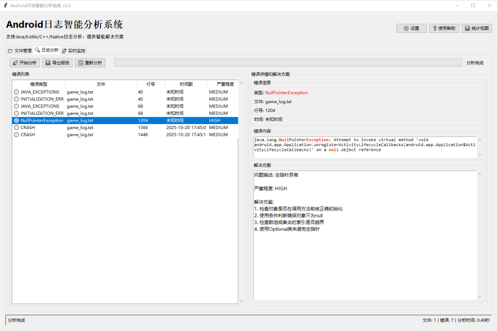Click inside the 错误内容 text box
Image resolution: width=498 pixels, height=331 pixels.
(x=365, y=147)
